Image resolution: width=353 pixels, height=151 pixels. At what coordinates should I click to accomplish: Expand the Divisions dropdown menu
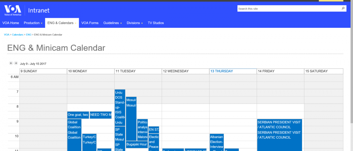click(135, 23)
